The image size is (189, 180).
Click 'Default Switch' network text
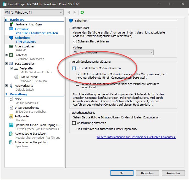[25, 90]
